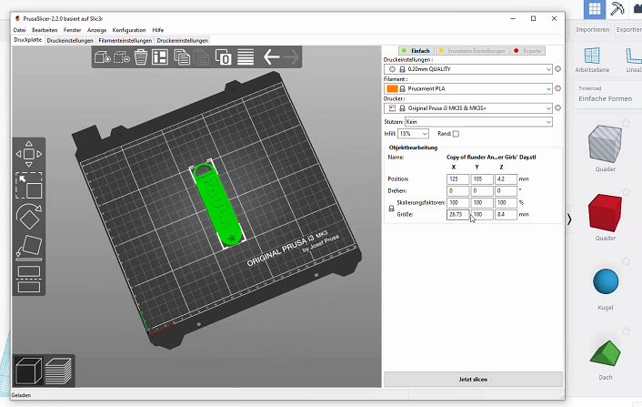Click grid view icon in Tinkercad window
This screenshot has width=642, height=407.
point(595,8)
